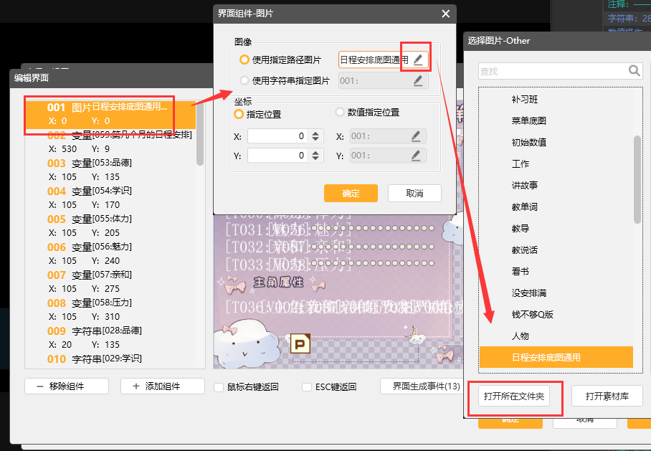Click pencil icon in 使用字符串指定图片 field

tap(418, 80)
